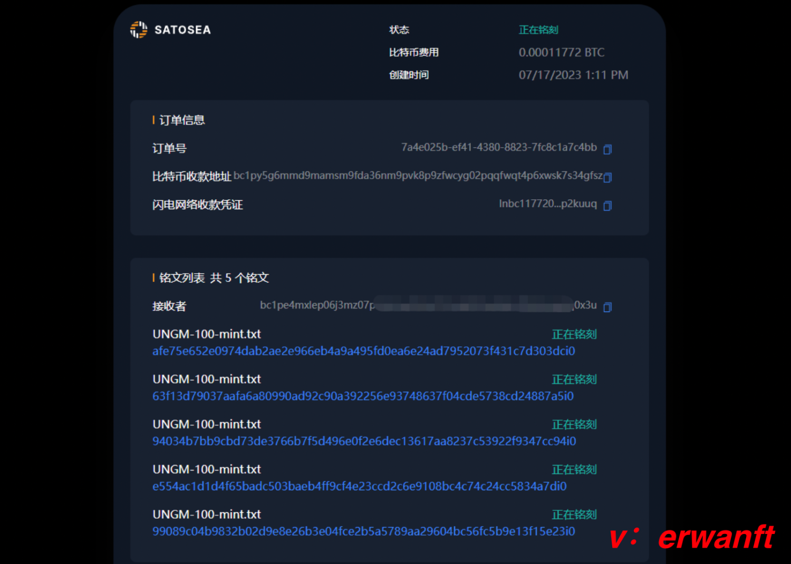Viewport: 791px width, 564px height.
Task: Open the inscription link starting with 94034b7bb9
Action: click(364, 441)
